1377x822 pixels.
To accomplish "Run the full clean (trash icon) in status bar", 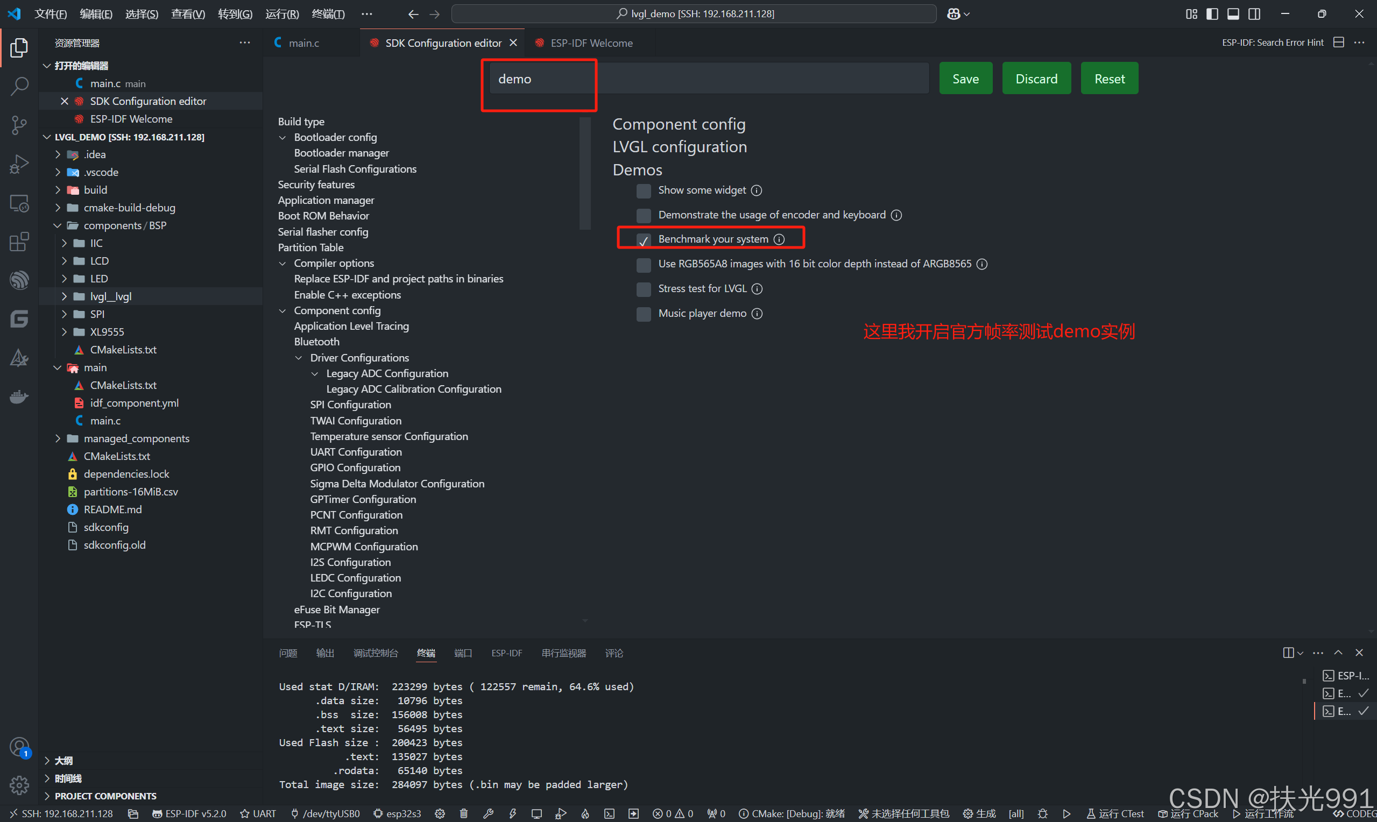I will (464, 814).
